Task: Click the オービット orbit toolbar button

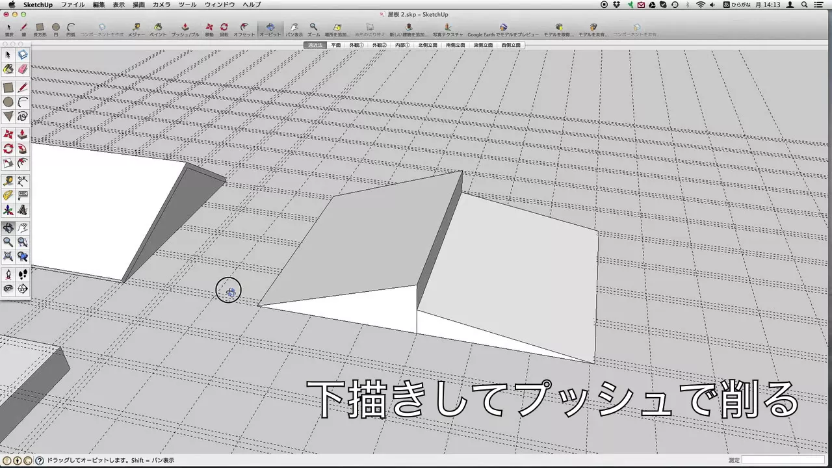Action: [x=270, y=29]
